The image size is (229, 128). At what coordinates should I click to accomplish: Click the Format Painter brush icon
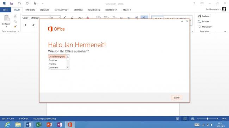tap(15, 26)
